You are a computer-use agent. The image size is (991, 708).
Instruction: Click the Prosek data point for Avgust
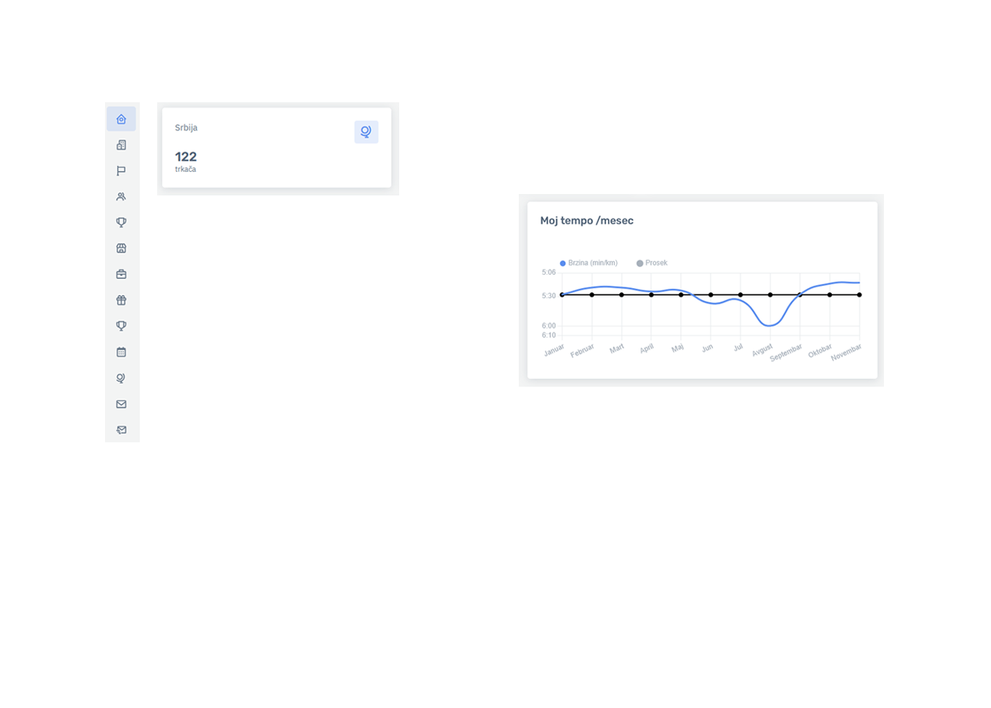770,295
